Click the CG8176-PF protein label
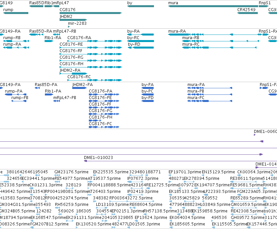This screenshot has height=229, width=277. (100, 104)
